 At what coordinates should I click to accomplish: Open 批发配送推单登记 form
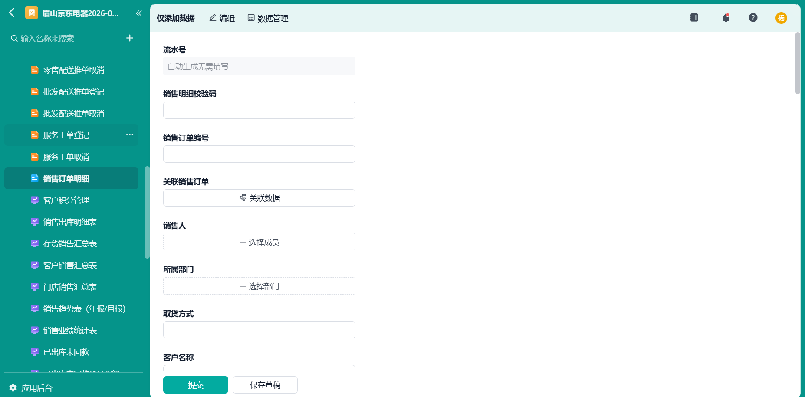[x=71, y=92]
